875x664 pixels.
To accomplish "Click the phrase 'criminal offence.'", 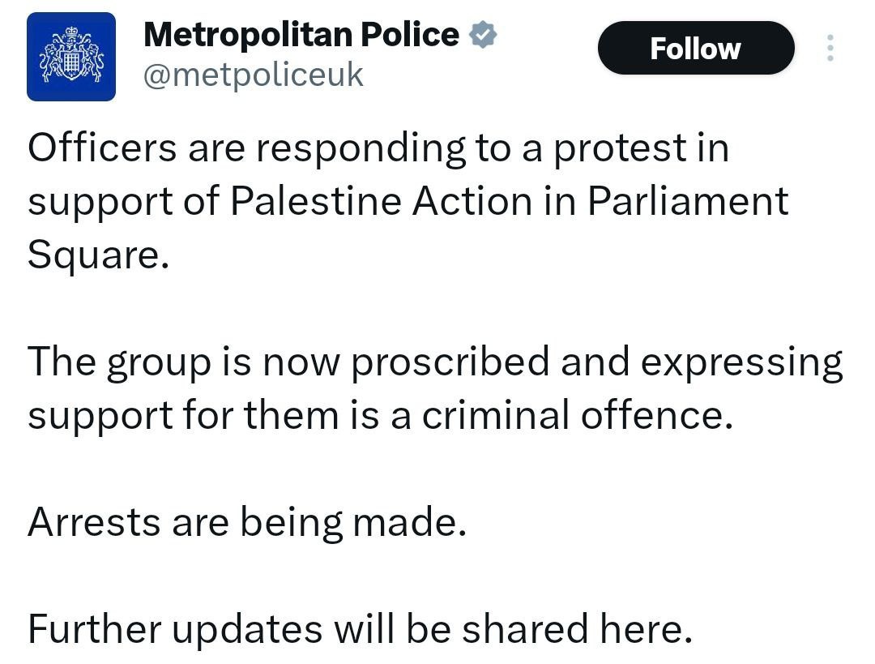I will (x=577, y=415).
